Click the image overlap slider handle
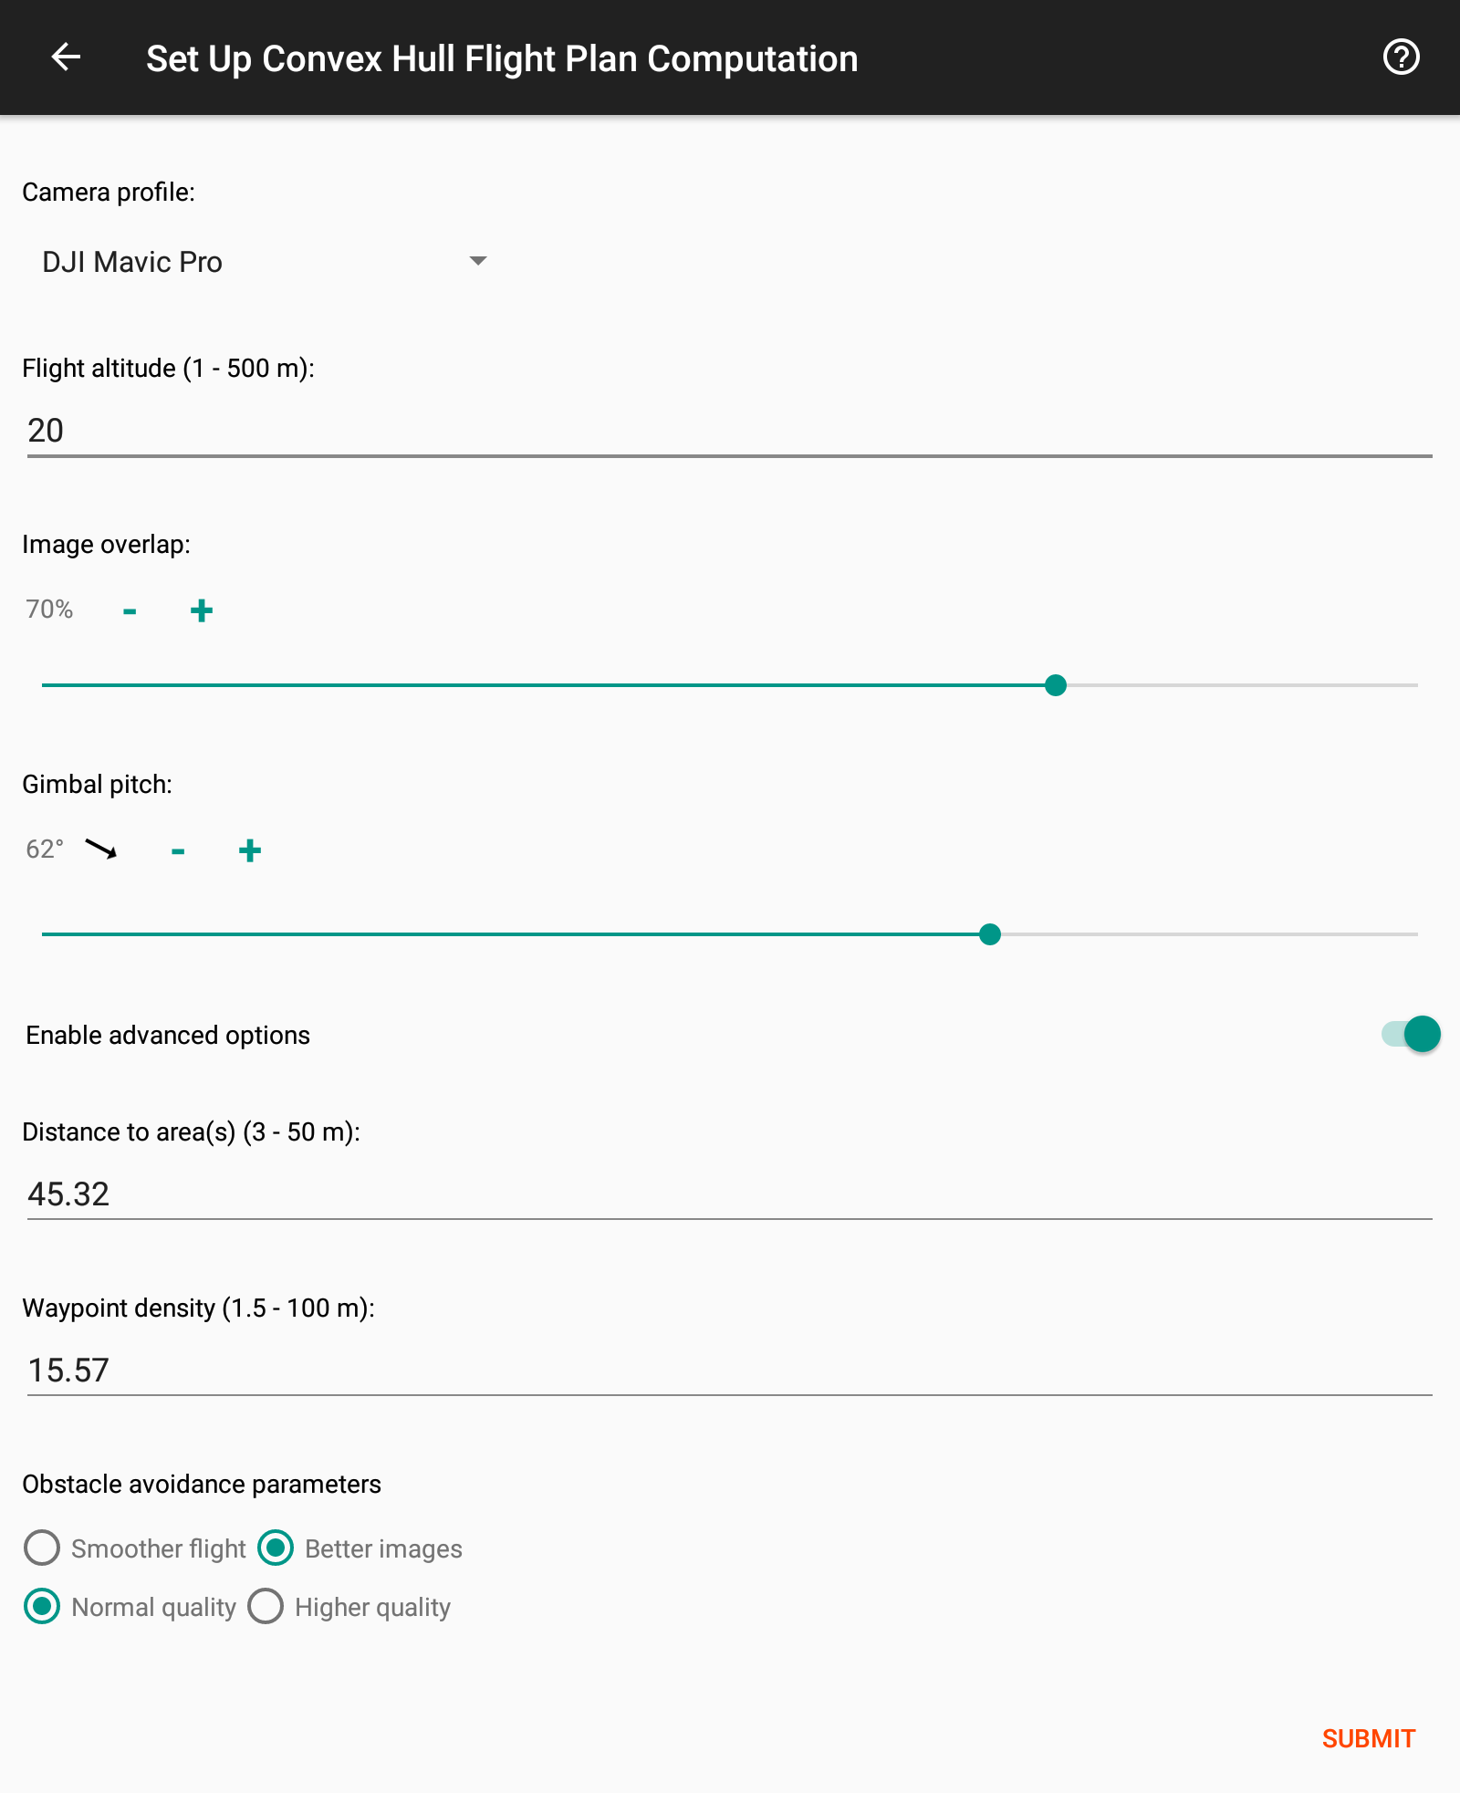Viewport: 1460px width, 1793px height. pos(1056,685)
